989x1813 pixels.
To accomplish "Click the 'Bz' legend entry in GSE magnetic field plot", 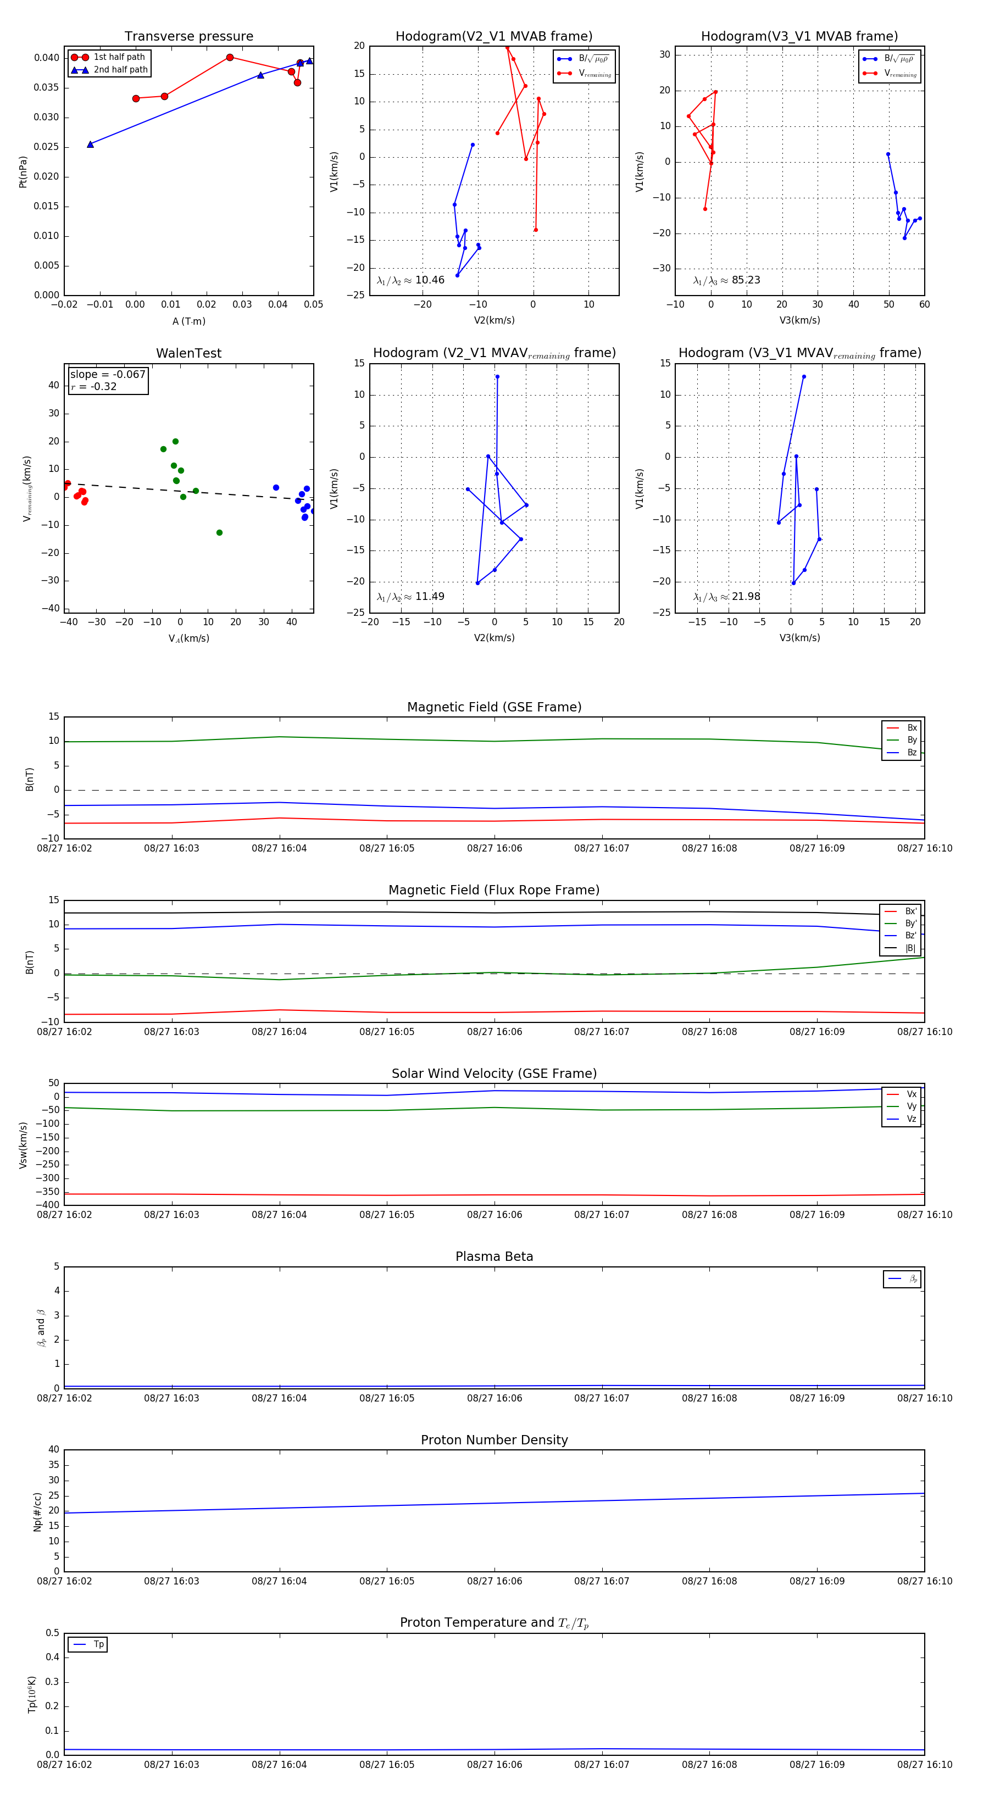I will coord(902,753).
